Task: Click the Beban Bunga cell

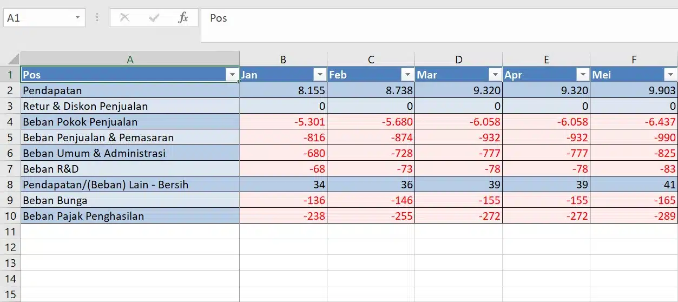Action: 130,200
